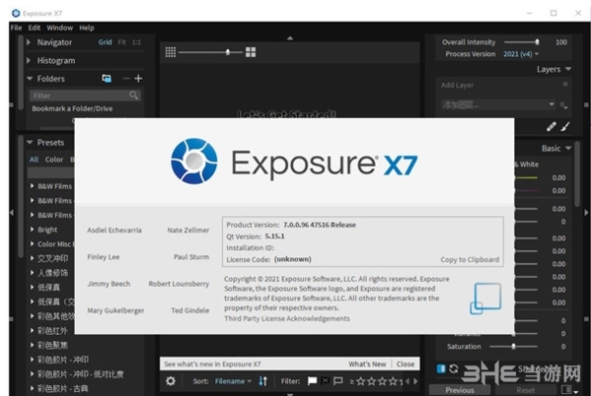
Task: Select the All presets tab
Action: coord(34,160)
